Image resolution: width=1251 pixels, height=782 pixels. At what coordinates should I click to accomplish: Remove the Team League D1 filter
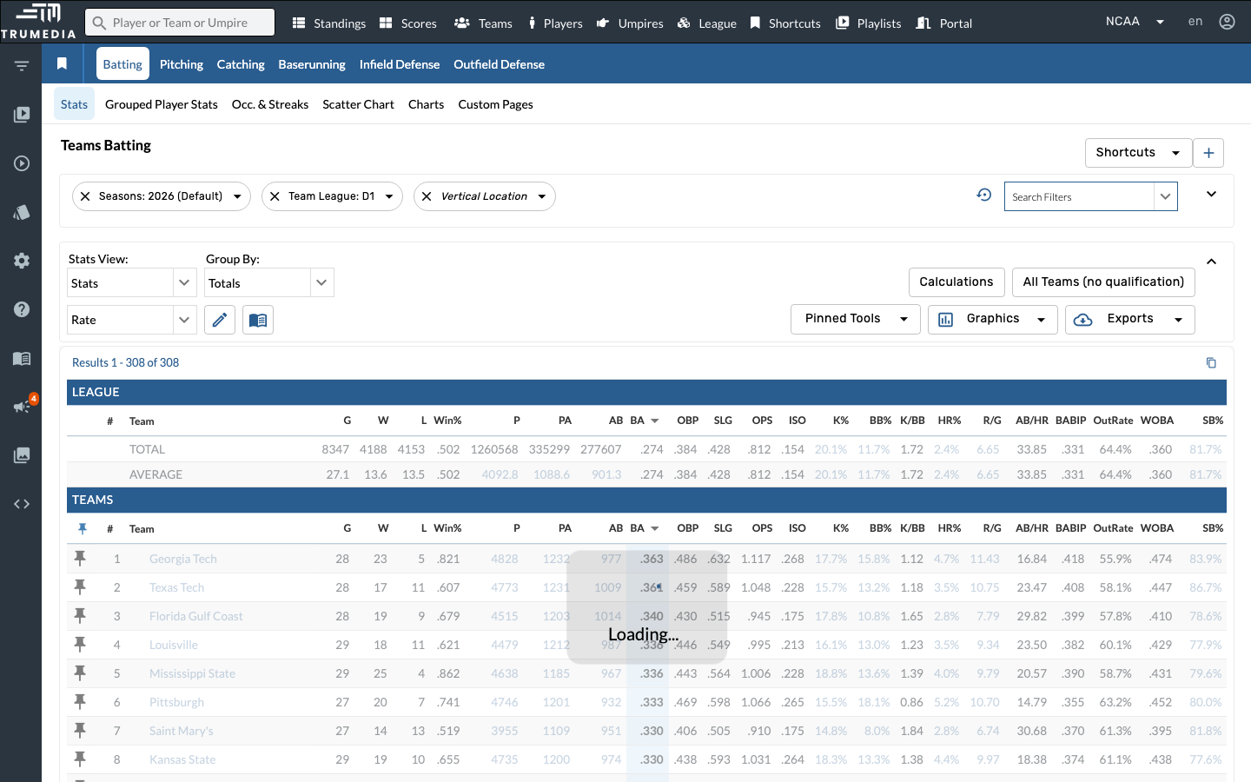pyautogui.click(x=275, y=196)
